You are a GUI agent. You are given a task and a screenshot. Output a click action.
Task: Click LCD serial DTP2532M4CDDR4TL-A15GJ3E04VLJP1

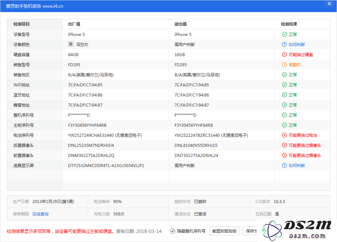pos(106,165)
